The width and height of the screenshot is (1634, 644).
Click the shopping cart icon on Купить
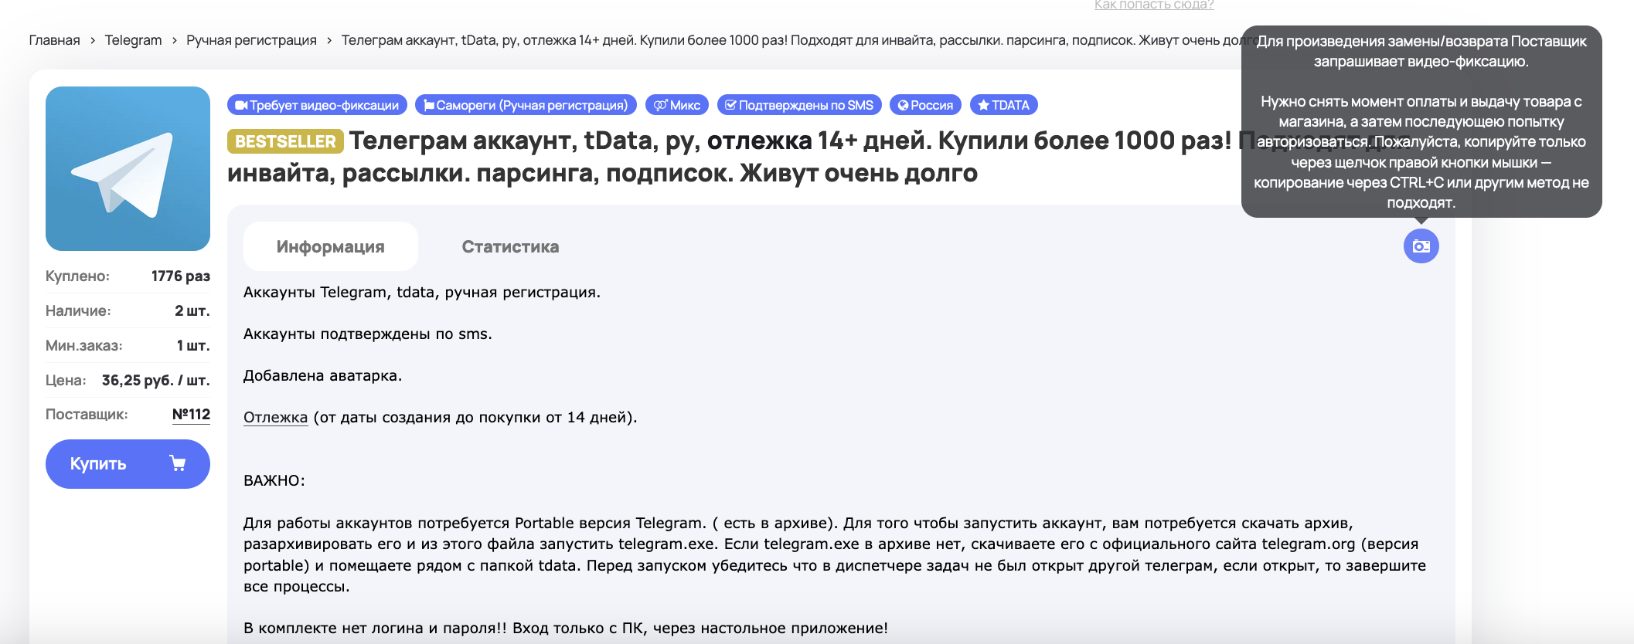point(178,463)
